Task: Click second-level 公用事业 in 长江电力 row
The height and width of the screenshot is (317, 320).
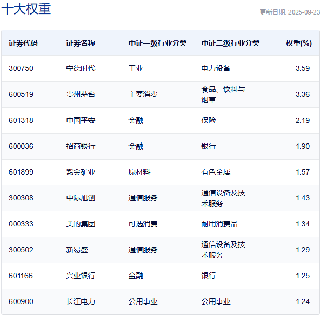Action: point(216,302)
